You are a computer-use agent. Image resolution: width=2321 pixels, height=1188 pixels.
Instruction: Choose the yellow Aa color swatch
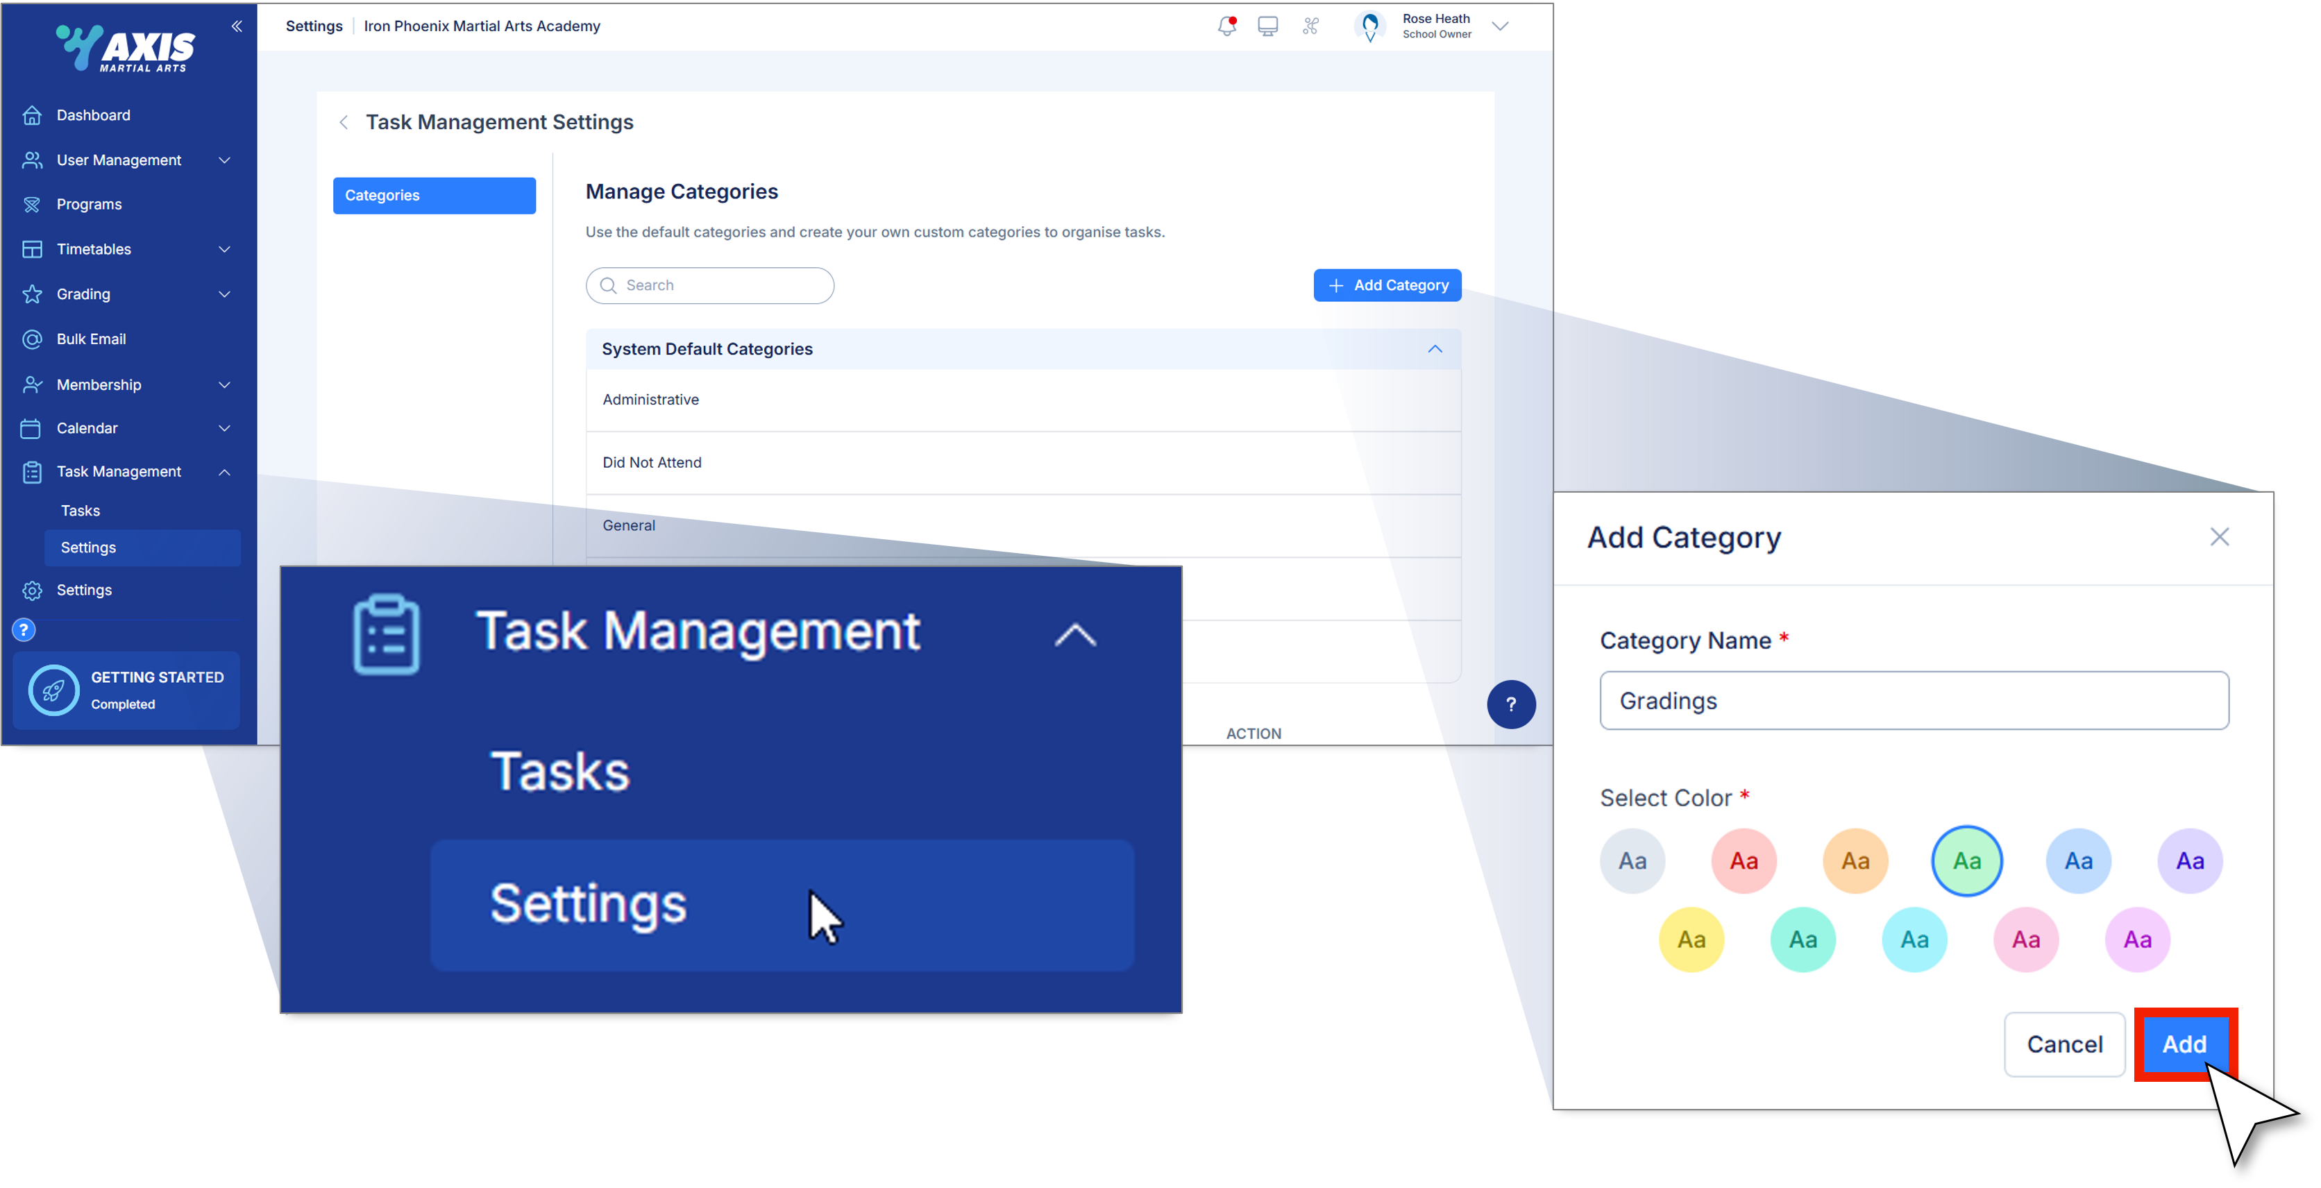click(x=1691, y=940)
